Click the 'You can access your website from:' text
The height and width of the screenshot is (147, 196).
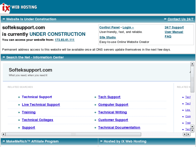28,40
